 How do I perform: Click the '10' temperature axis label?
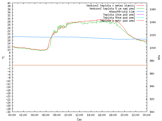click(x=9, y=50)
